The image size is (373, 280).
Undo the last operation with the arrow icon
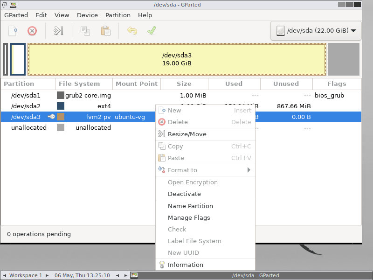point(132,30)
